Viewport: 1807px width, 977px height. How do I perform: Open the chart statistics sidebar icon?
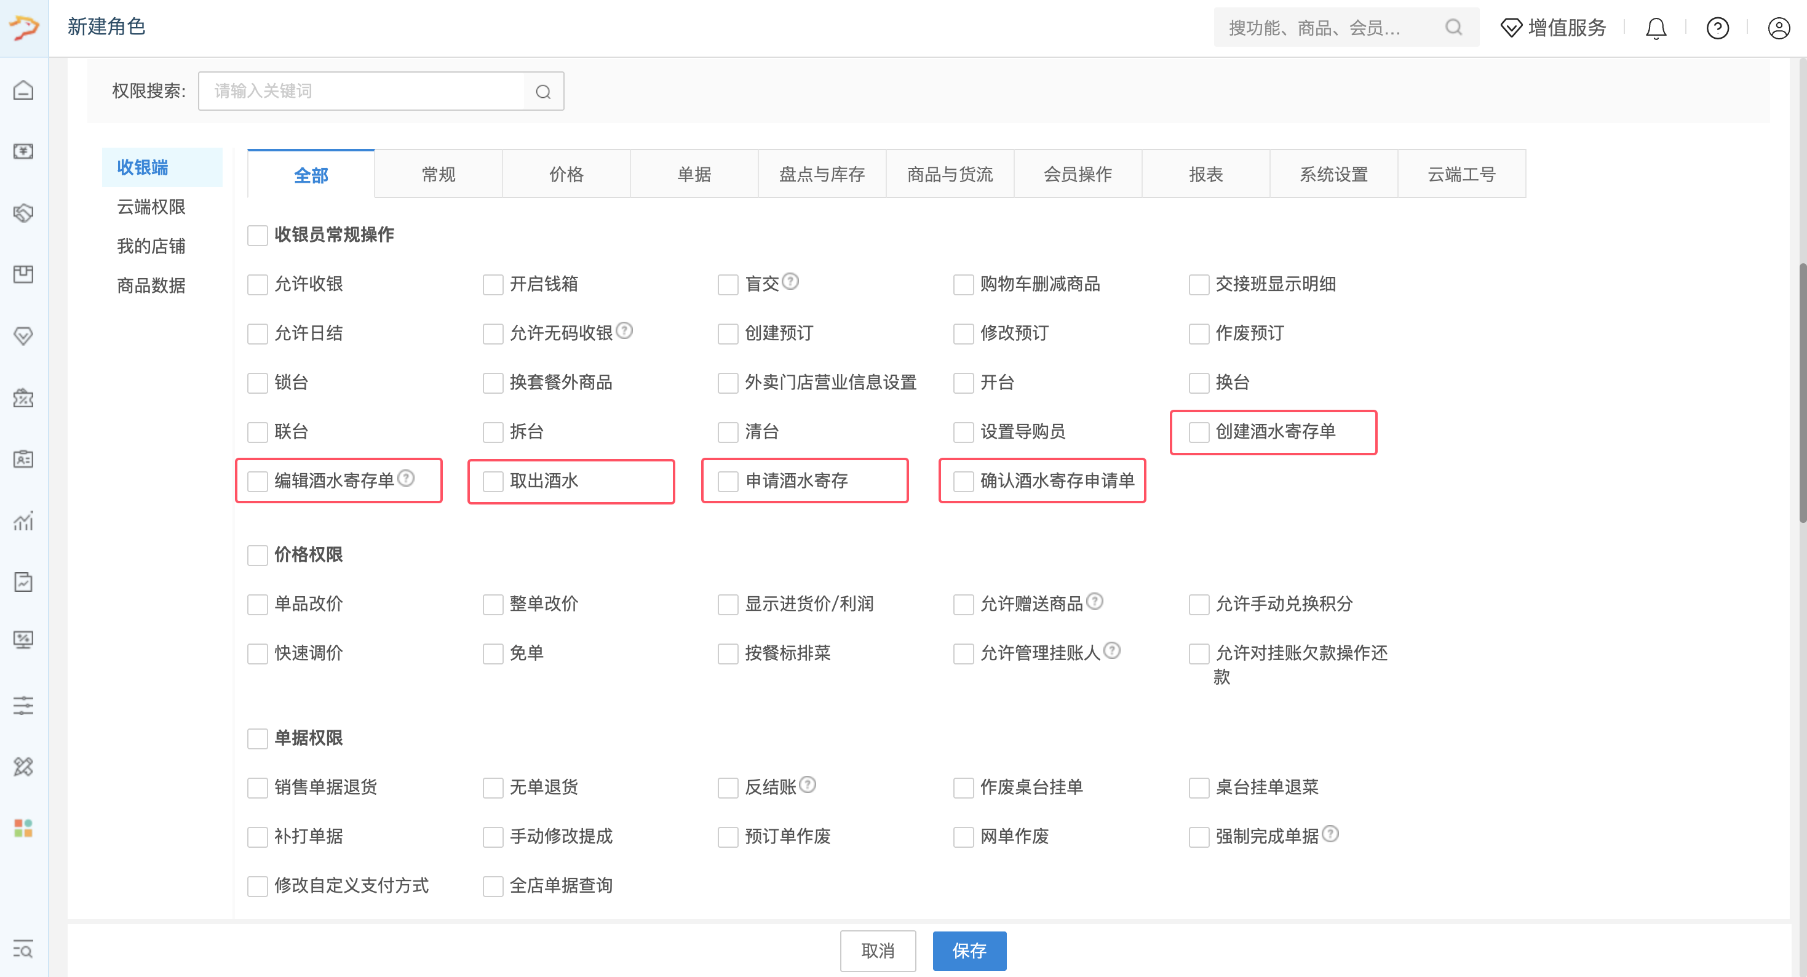(24, 520)
